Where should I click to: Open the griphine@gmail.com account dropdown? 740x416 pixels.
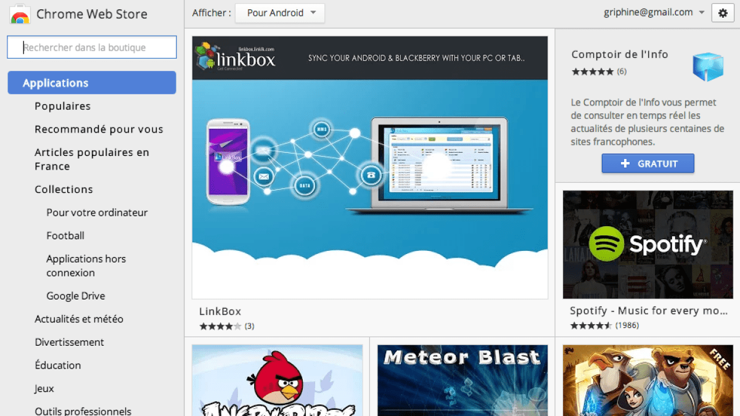click(x=654, y=12)
